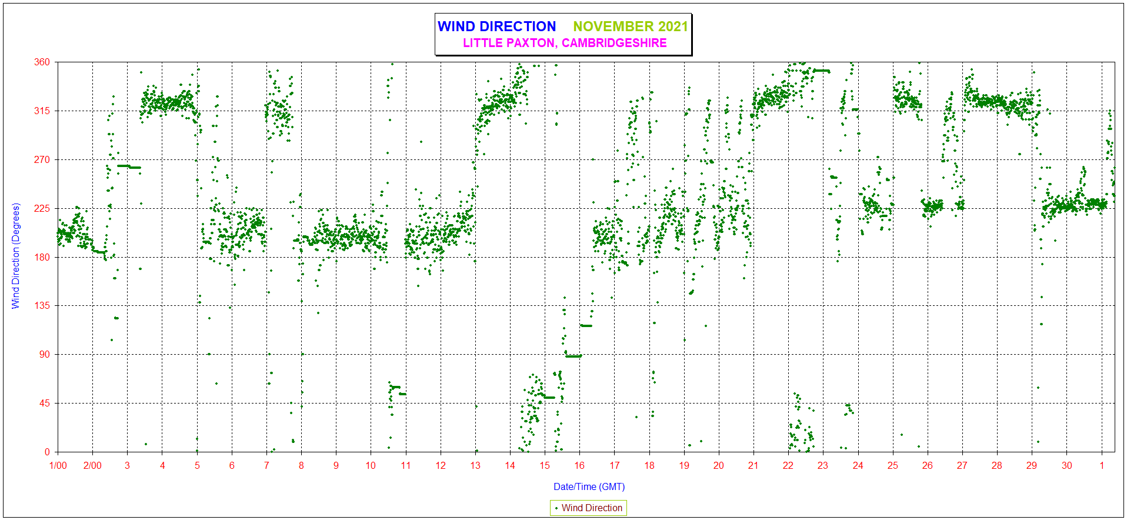This screenshot has height=520, width=1127.
Task: Click the x-axis date label 12
Action: coord(441,465)
